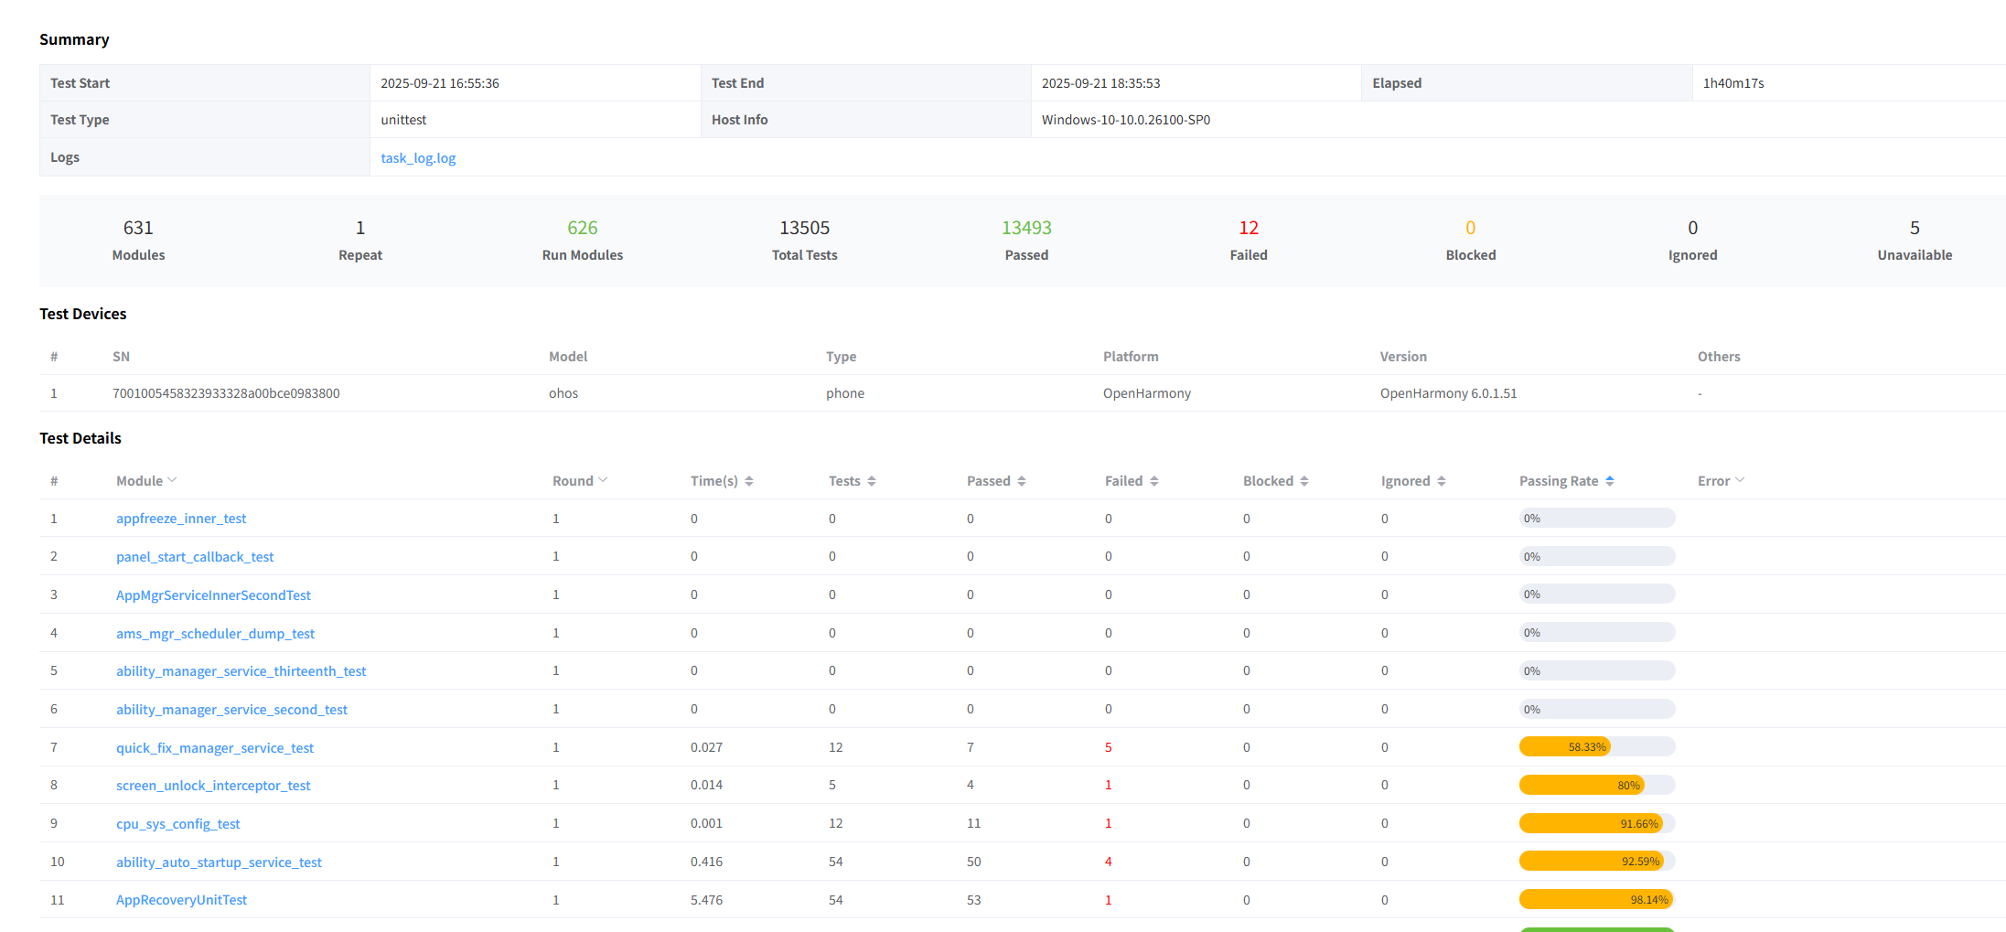Click the 58.33% passing rate bar
The width and height of the screenshot is (2006, 932).
click(1597, 747)
